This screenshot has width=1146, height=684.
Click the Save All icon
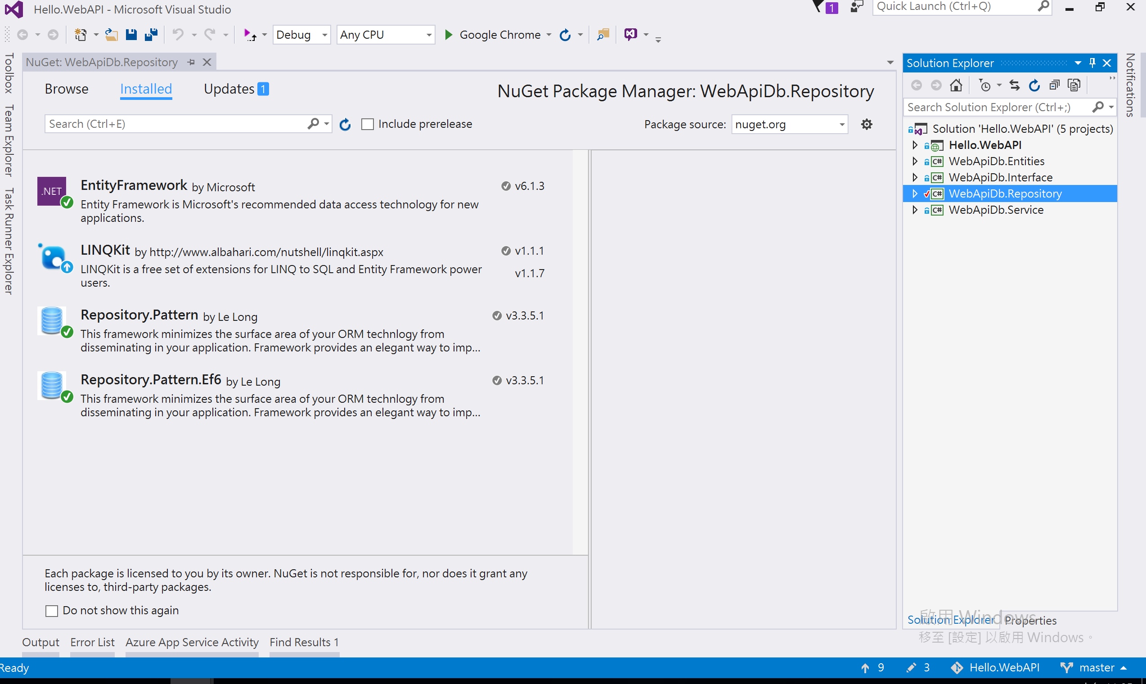151,35
